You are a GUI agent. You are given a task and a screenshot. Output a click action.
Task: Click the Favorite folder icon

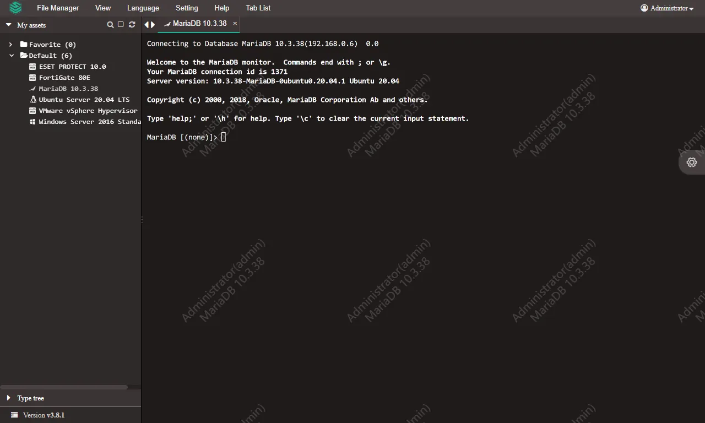pyautogui.click(x=24, y=44)
